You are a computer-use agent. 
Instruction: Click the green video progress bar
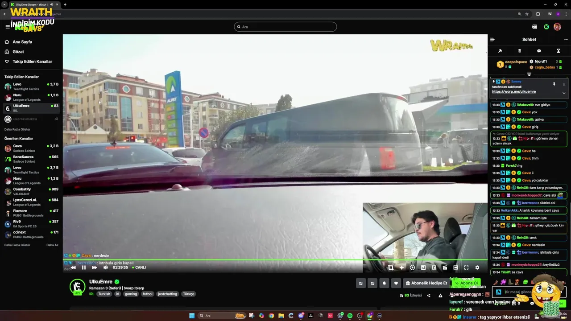coord(275,259)
